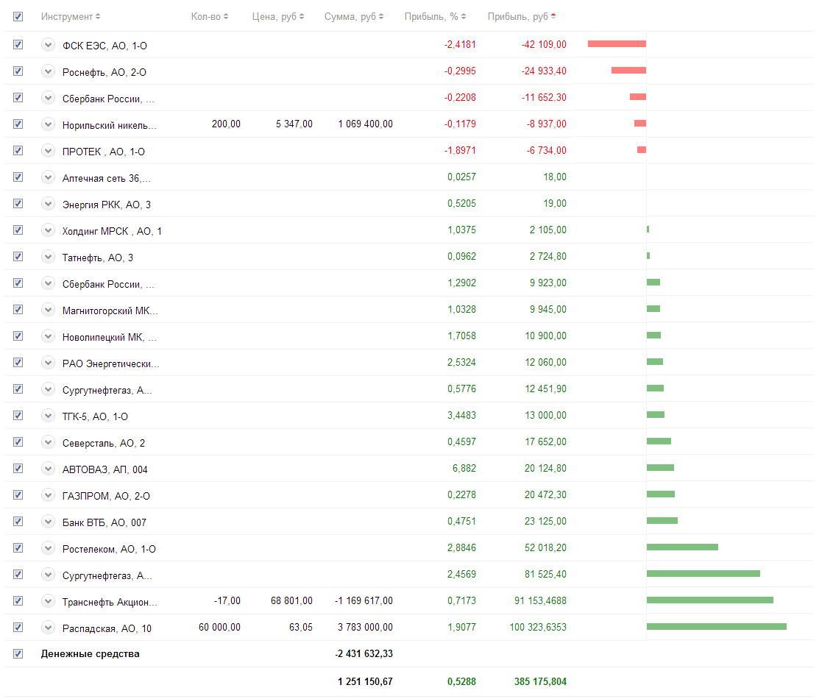The height and width of the screenshot is (699, 833).
Task: Select the Татнефть, АО, 3 instrument name
Action: pyautogui.click(x=98, y=258)
